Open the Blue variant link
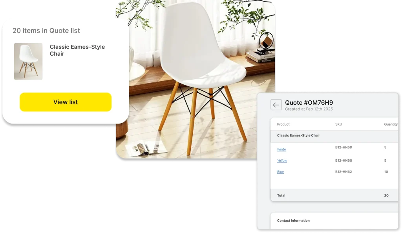 (280, 172)
